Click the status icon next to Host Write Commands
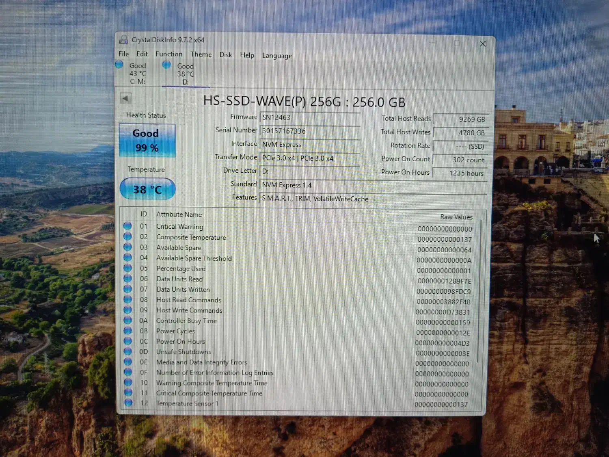The height and width of the screenshot is (457, 609). click(x=128, y=310)
